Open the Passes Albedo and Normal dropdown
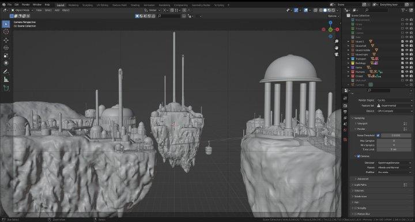Screen dimensions: 415x222 [x=395, y=167]
